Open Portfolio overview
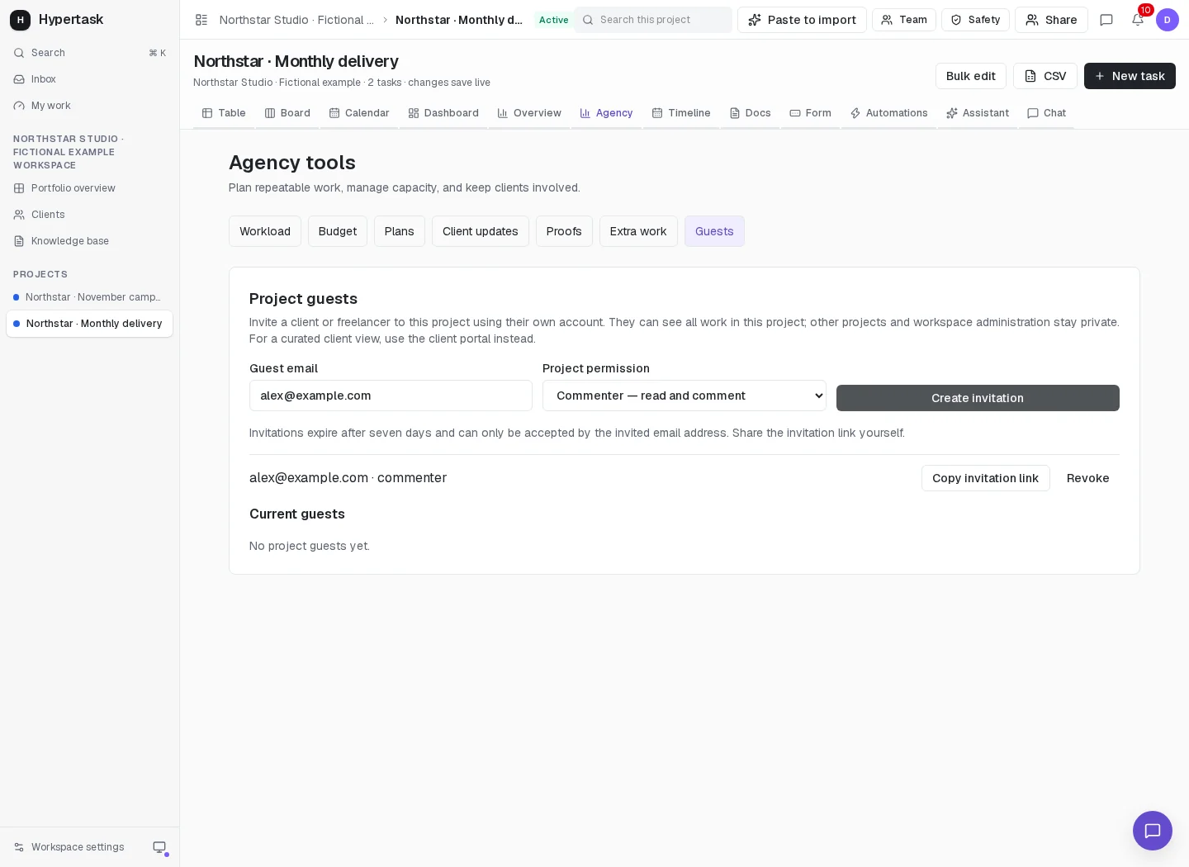The image size is (1189, 867). tap(89, 188)
